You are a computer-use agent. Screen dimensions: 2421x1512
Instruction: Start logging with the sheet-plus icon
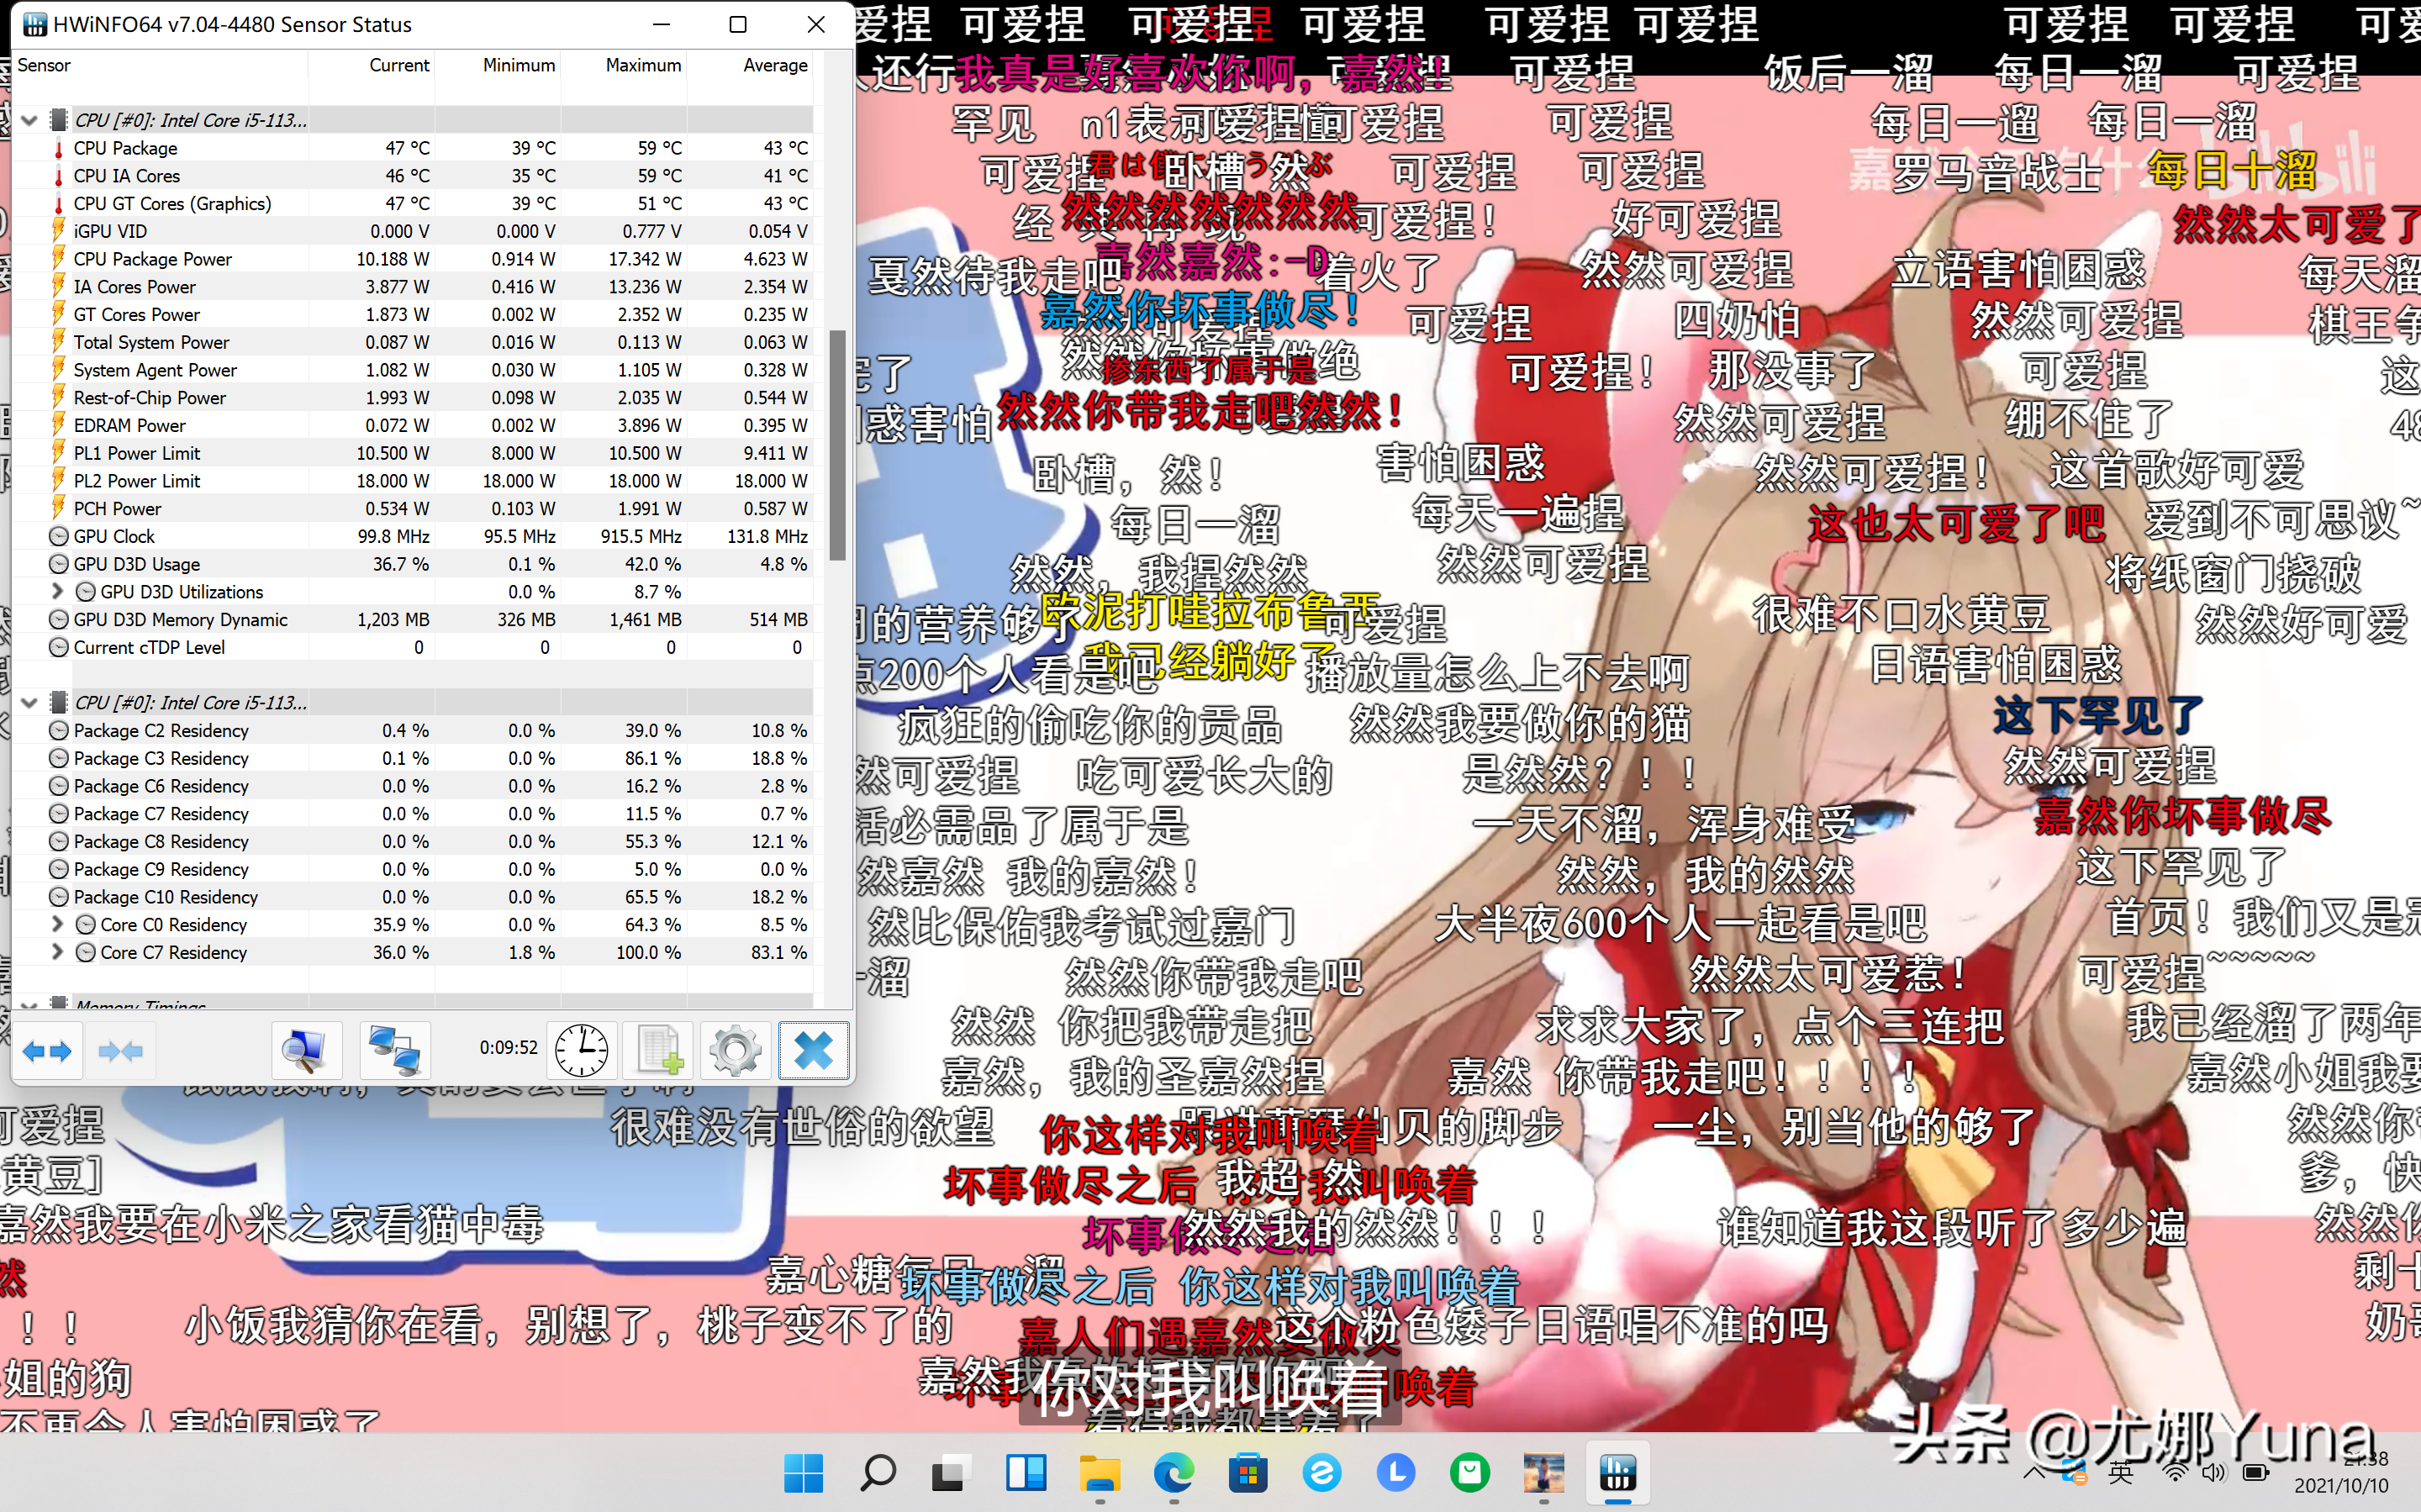tap(659, 1051)
